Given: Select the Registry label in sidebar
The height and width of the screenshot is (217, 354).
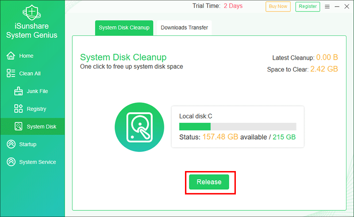Looking at the screenshot, I should [36, 109].
